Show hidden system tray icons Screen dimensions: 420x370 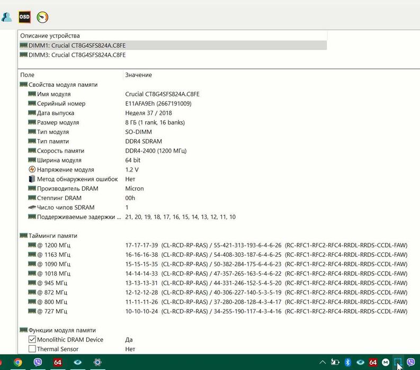(x=323, y=362)
